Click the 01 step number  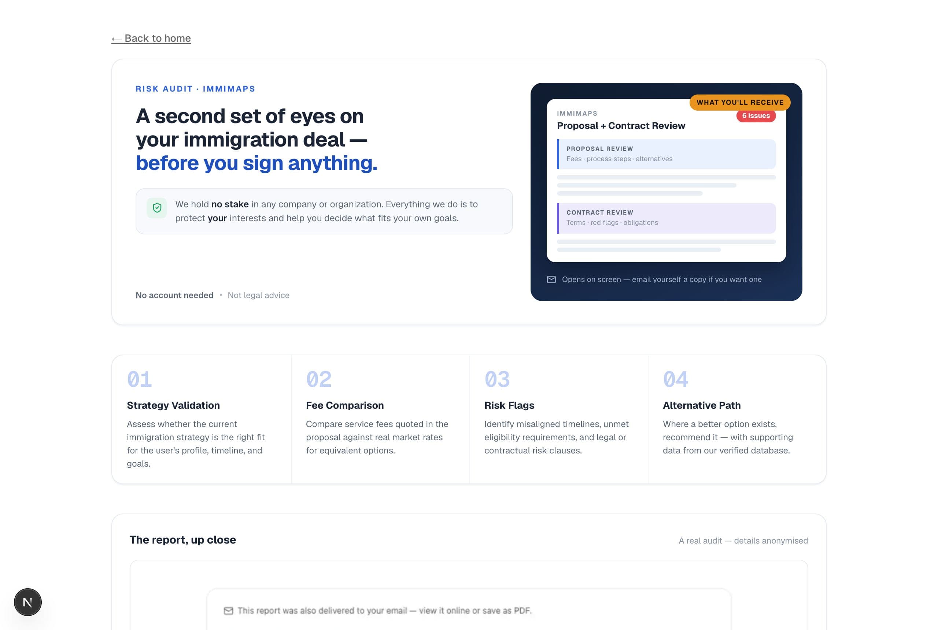pyautogui.click(x=140, y=379)
